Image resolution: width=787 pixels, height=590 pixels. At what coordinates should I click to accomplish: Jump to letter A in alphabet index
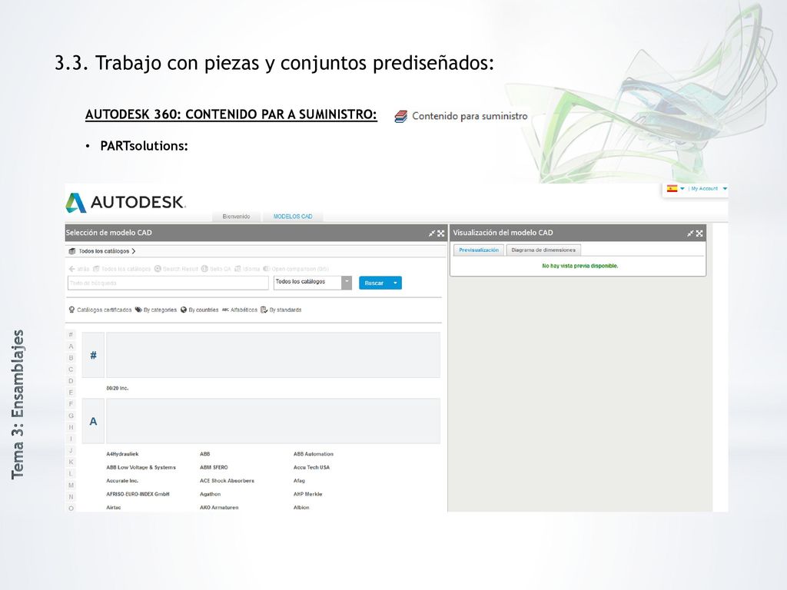click(71, 346)
